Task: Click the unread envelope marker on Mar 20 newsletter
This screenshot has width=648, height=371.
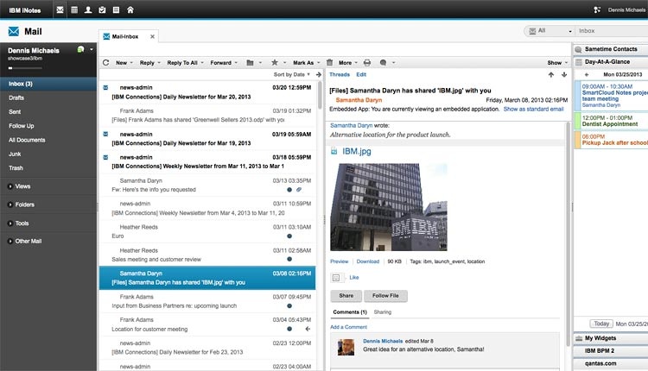Action: click(x=105, y=87)
